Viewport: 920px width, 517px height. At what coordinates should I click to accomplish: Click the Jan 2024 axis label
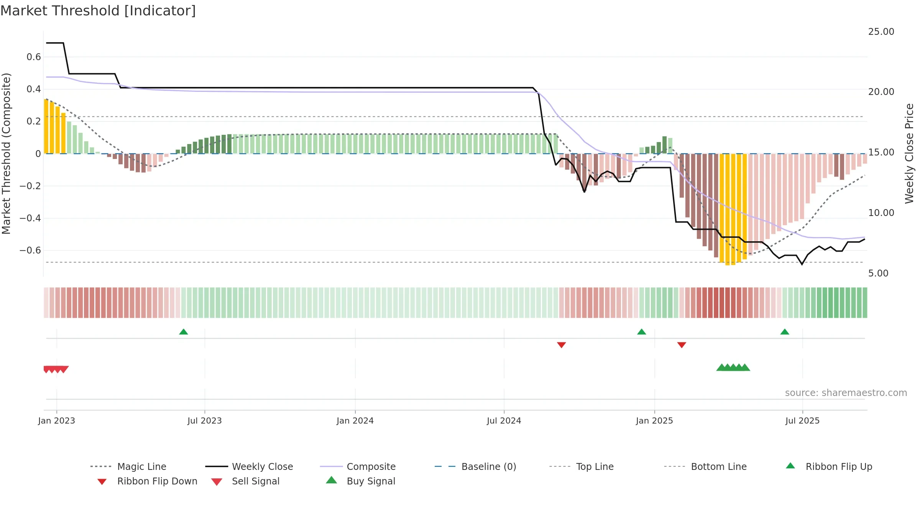point(355,421)
